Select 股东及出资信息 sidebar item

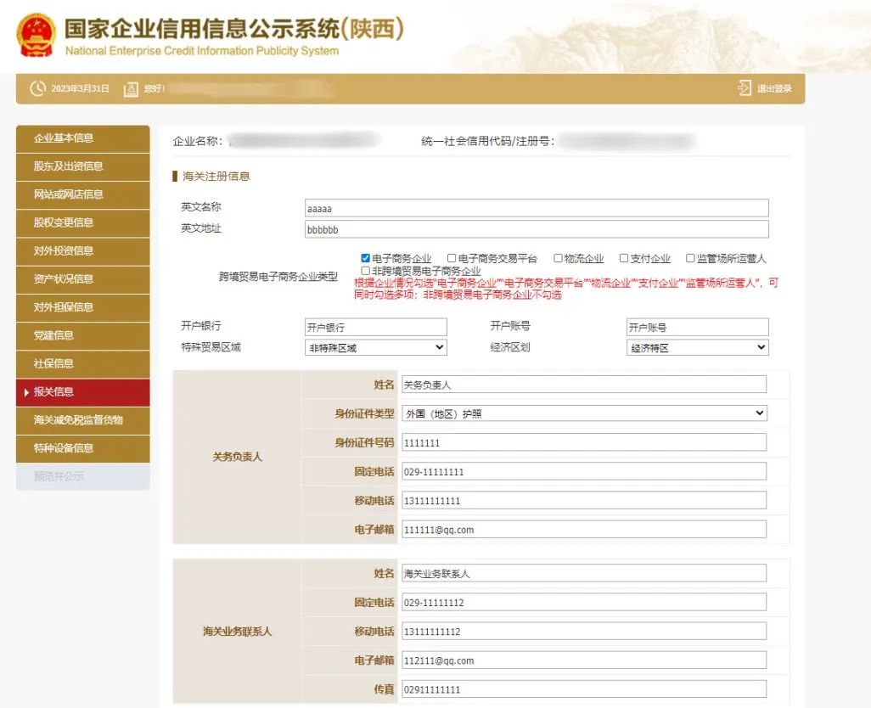(83, 166)
